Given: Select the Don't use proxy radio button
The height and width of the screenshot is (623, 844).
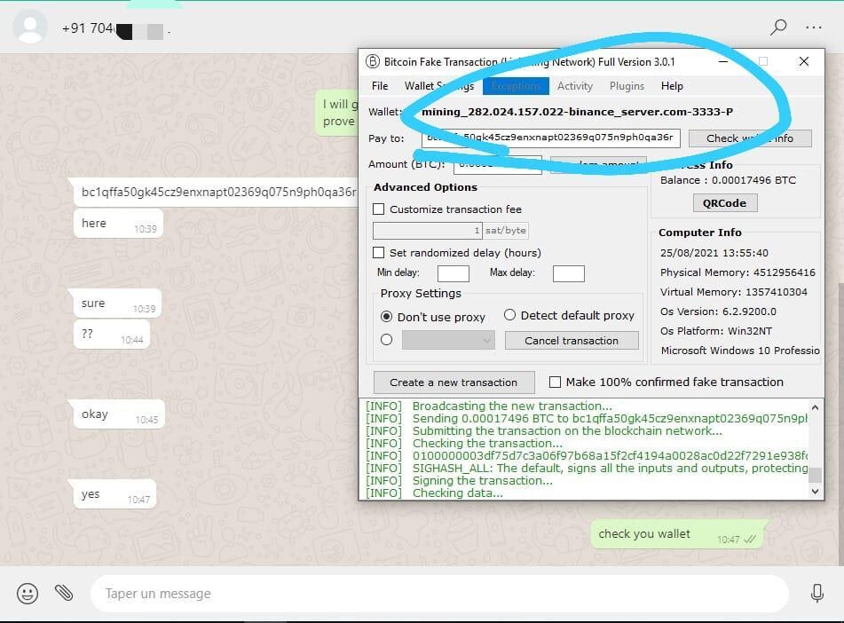Looking at the screenshot, I should (386, 317).
